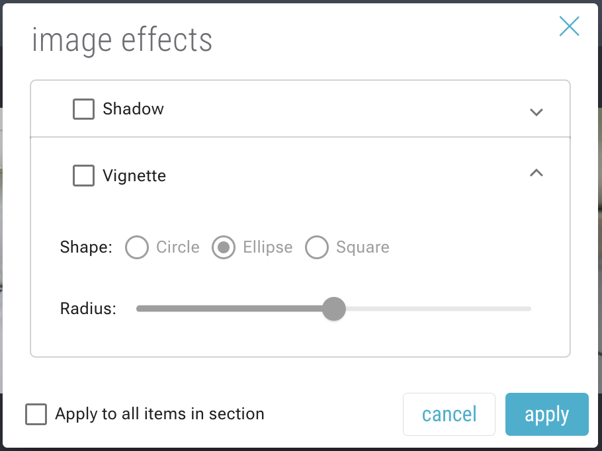This screenshot has width=602, height=451.
Task: Choose the Ellipse shape radio button
Action: [x=224, y=248]
